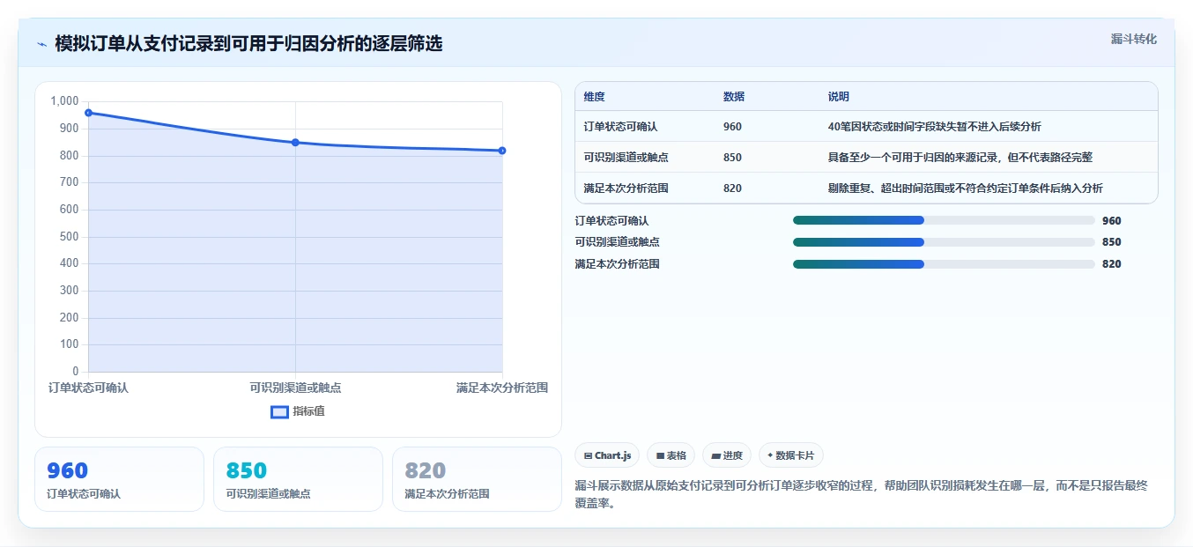Click progress list label 满足本次分析范围
Viewport: 1193px width, 547px height.
[618, 264]
